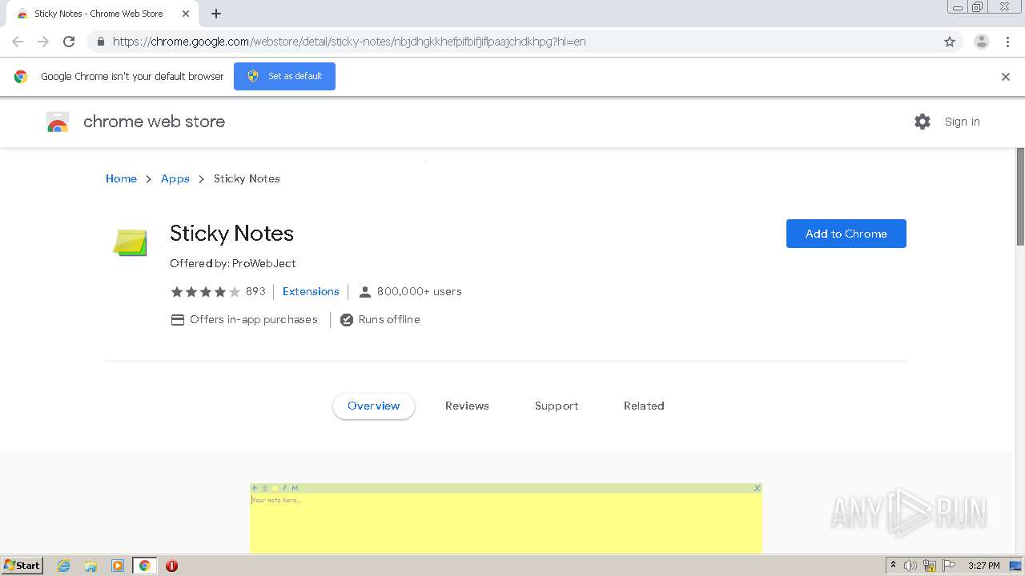Open the Chrome three-dot menu
This screenshot has height=576, width=1025.
pyautogui.click(x=1007, y=42)
